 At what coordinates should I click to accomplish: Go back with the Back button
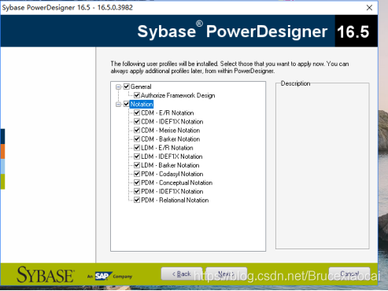tap(182, 274)
